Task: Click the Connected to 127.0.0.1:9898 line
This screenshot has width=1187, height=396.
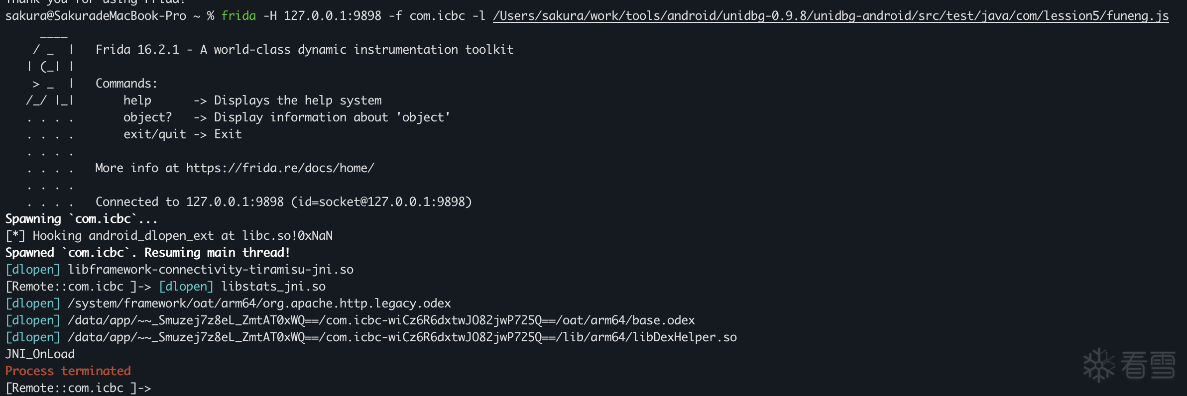Action: pos(283,202)
